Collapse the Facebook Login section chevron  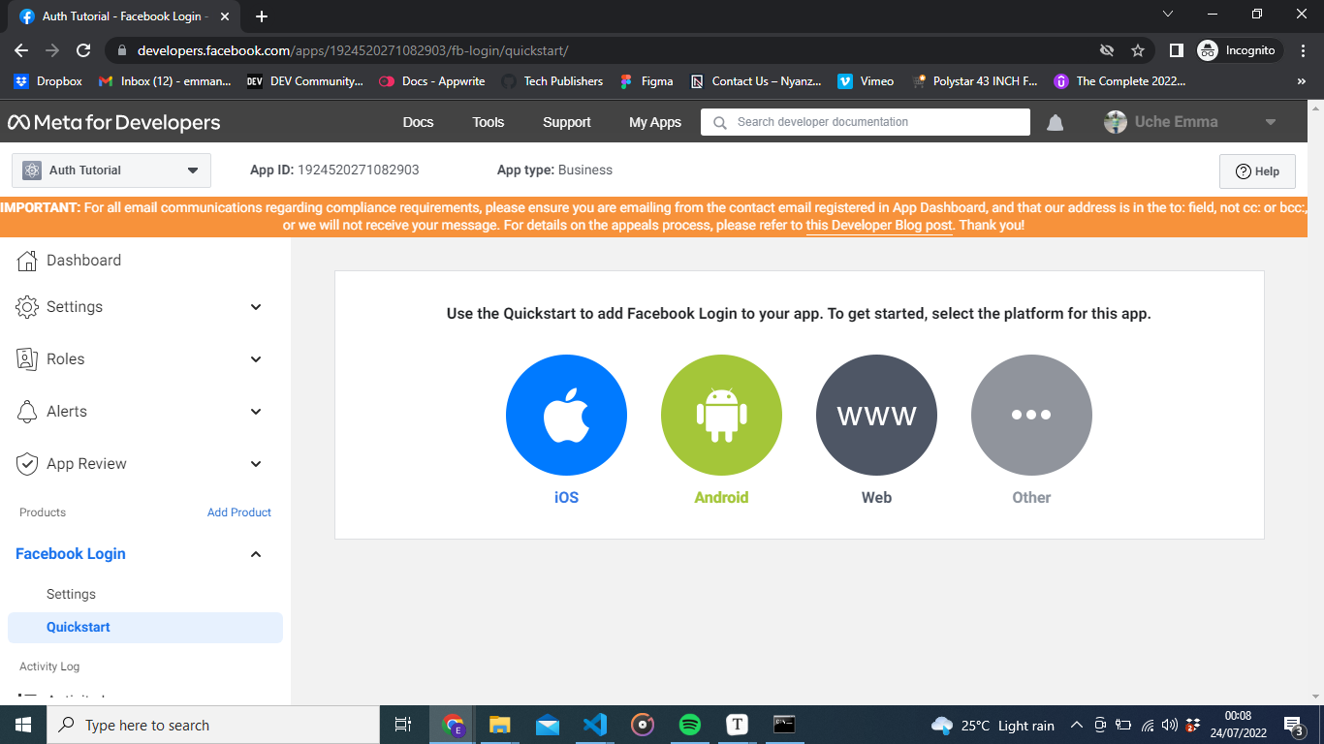pyautogui.click(x=256, y=554)
